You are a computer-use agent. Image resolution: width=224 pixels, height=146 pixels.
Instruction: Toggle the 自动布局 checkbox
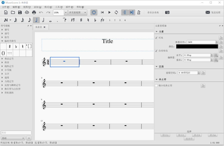click(x=156, y=51)
